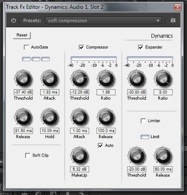The width and height of the screenshot is (187, 195).
Task: Disable the Compressor checkbox
Action: (81, 47)
